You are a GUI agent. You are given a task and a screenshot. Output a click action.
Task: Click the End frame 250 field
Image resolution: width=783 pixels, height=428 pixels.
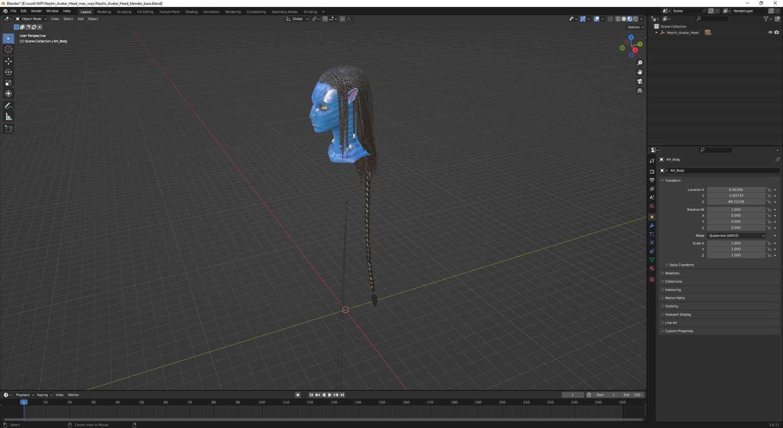(632, 395)
